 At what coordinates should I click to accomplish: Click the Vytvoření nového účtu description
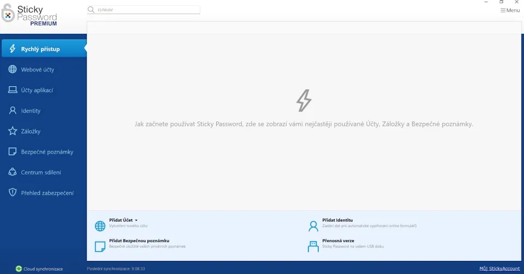click(x=128, y=226)
